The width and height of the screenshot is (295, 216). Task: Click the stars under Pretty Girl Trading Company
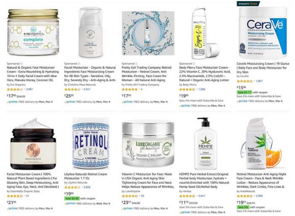coord(129,89)
